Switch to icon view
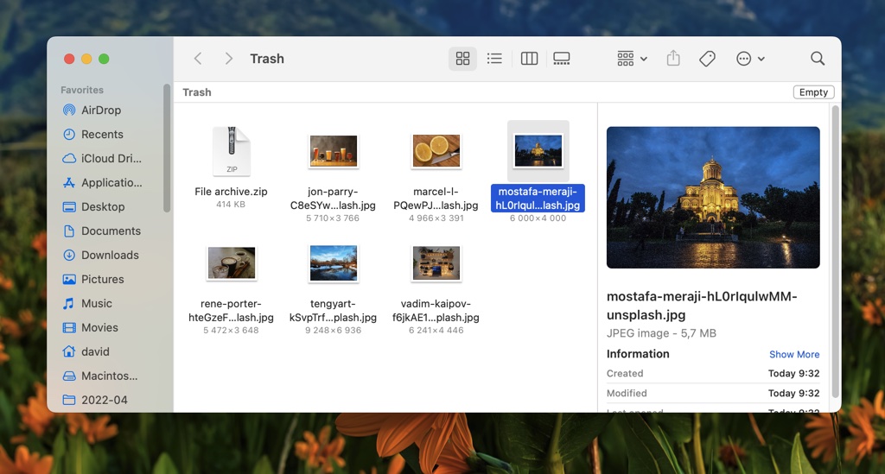 click(462, 59)
